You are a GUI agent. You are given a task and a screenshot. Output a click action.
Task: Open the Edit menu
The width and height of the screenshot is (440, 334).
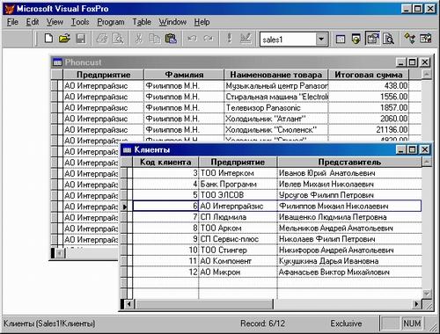click(x=33, y=22)
